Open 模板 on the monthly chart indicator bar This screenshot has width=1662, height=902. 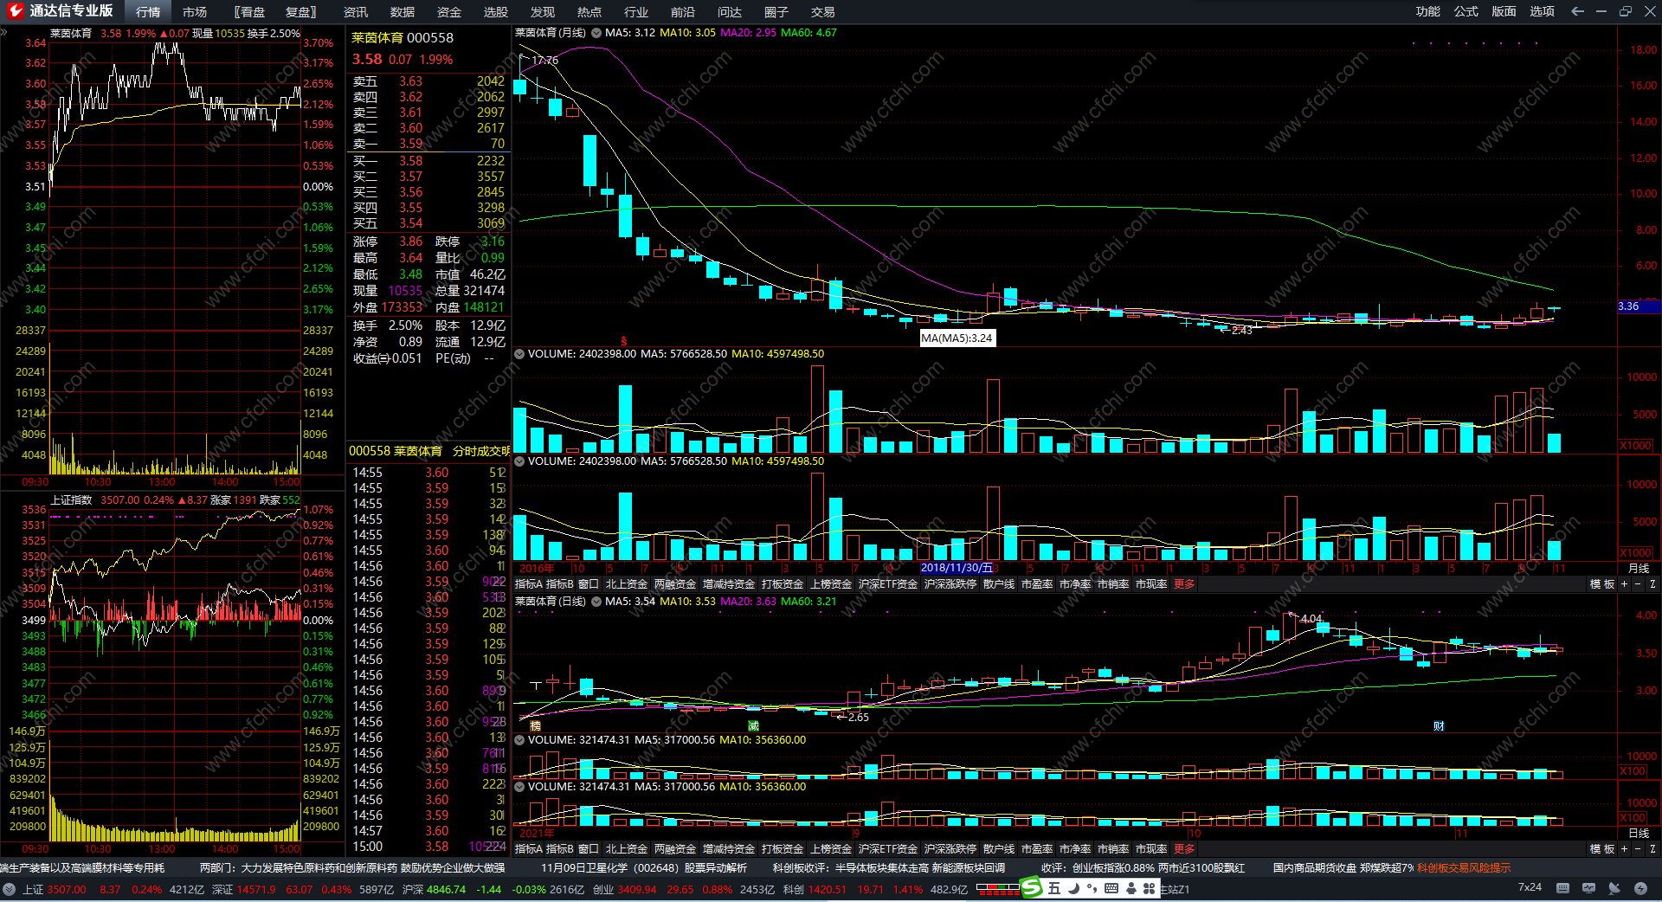(1602, 584)
